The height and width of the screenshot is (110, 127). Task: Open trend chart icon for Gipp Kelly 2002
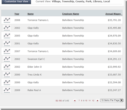7,28
